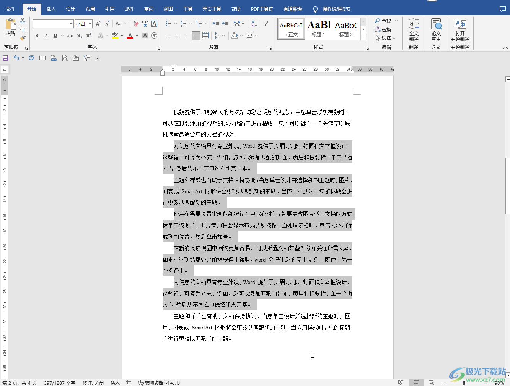
Task: Open the Change Case Aa dropdown
Action: click(121, 24)
